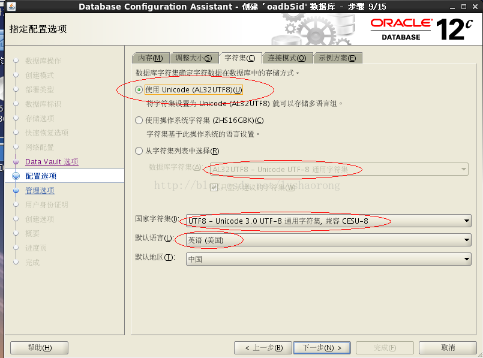Click 快速恢复选项 step in sidebar
483x358 pixels.
[47, 133]
